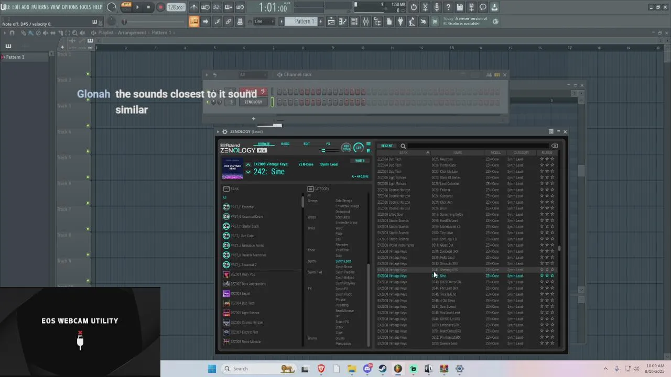Select the next preset with the down chevron
The height and width of the screenshot is (377, 671).
(x=248, y=172)
